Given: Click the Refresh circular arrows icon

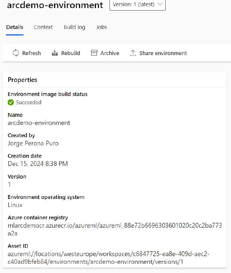Looking at the screenshot, I should point(16,53).
